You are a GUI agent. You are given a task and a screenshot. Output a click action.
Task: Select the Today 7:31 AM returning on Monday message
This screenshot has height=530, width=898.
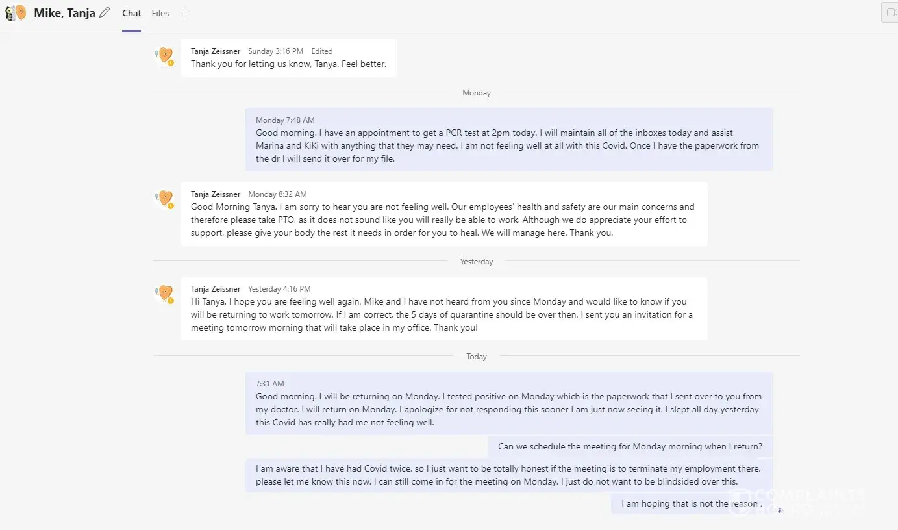(508, 409)
